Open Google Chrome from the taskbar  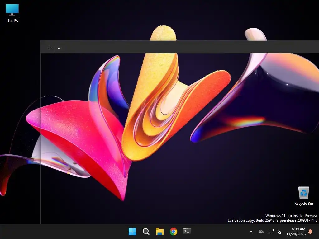tap(173, 232)
